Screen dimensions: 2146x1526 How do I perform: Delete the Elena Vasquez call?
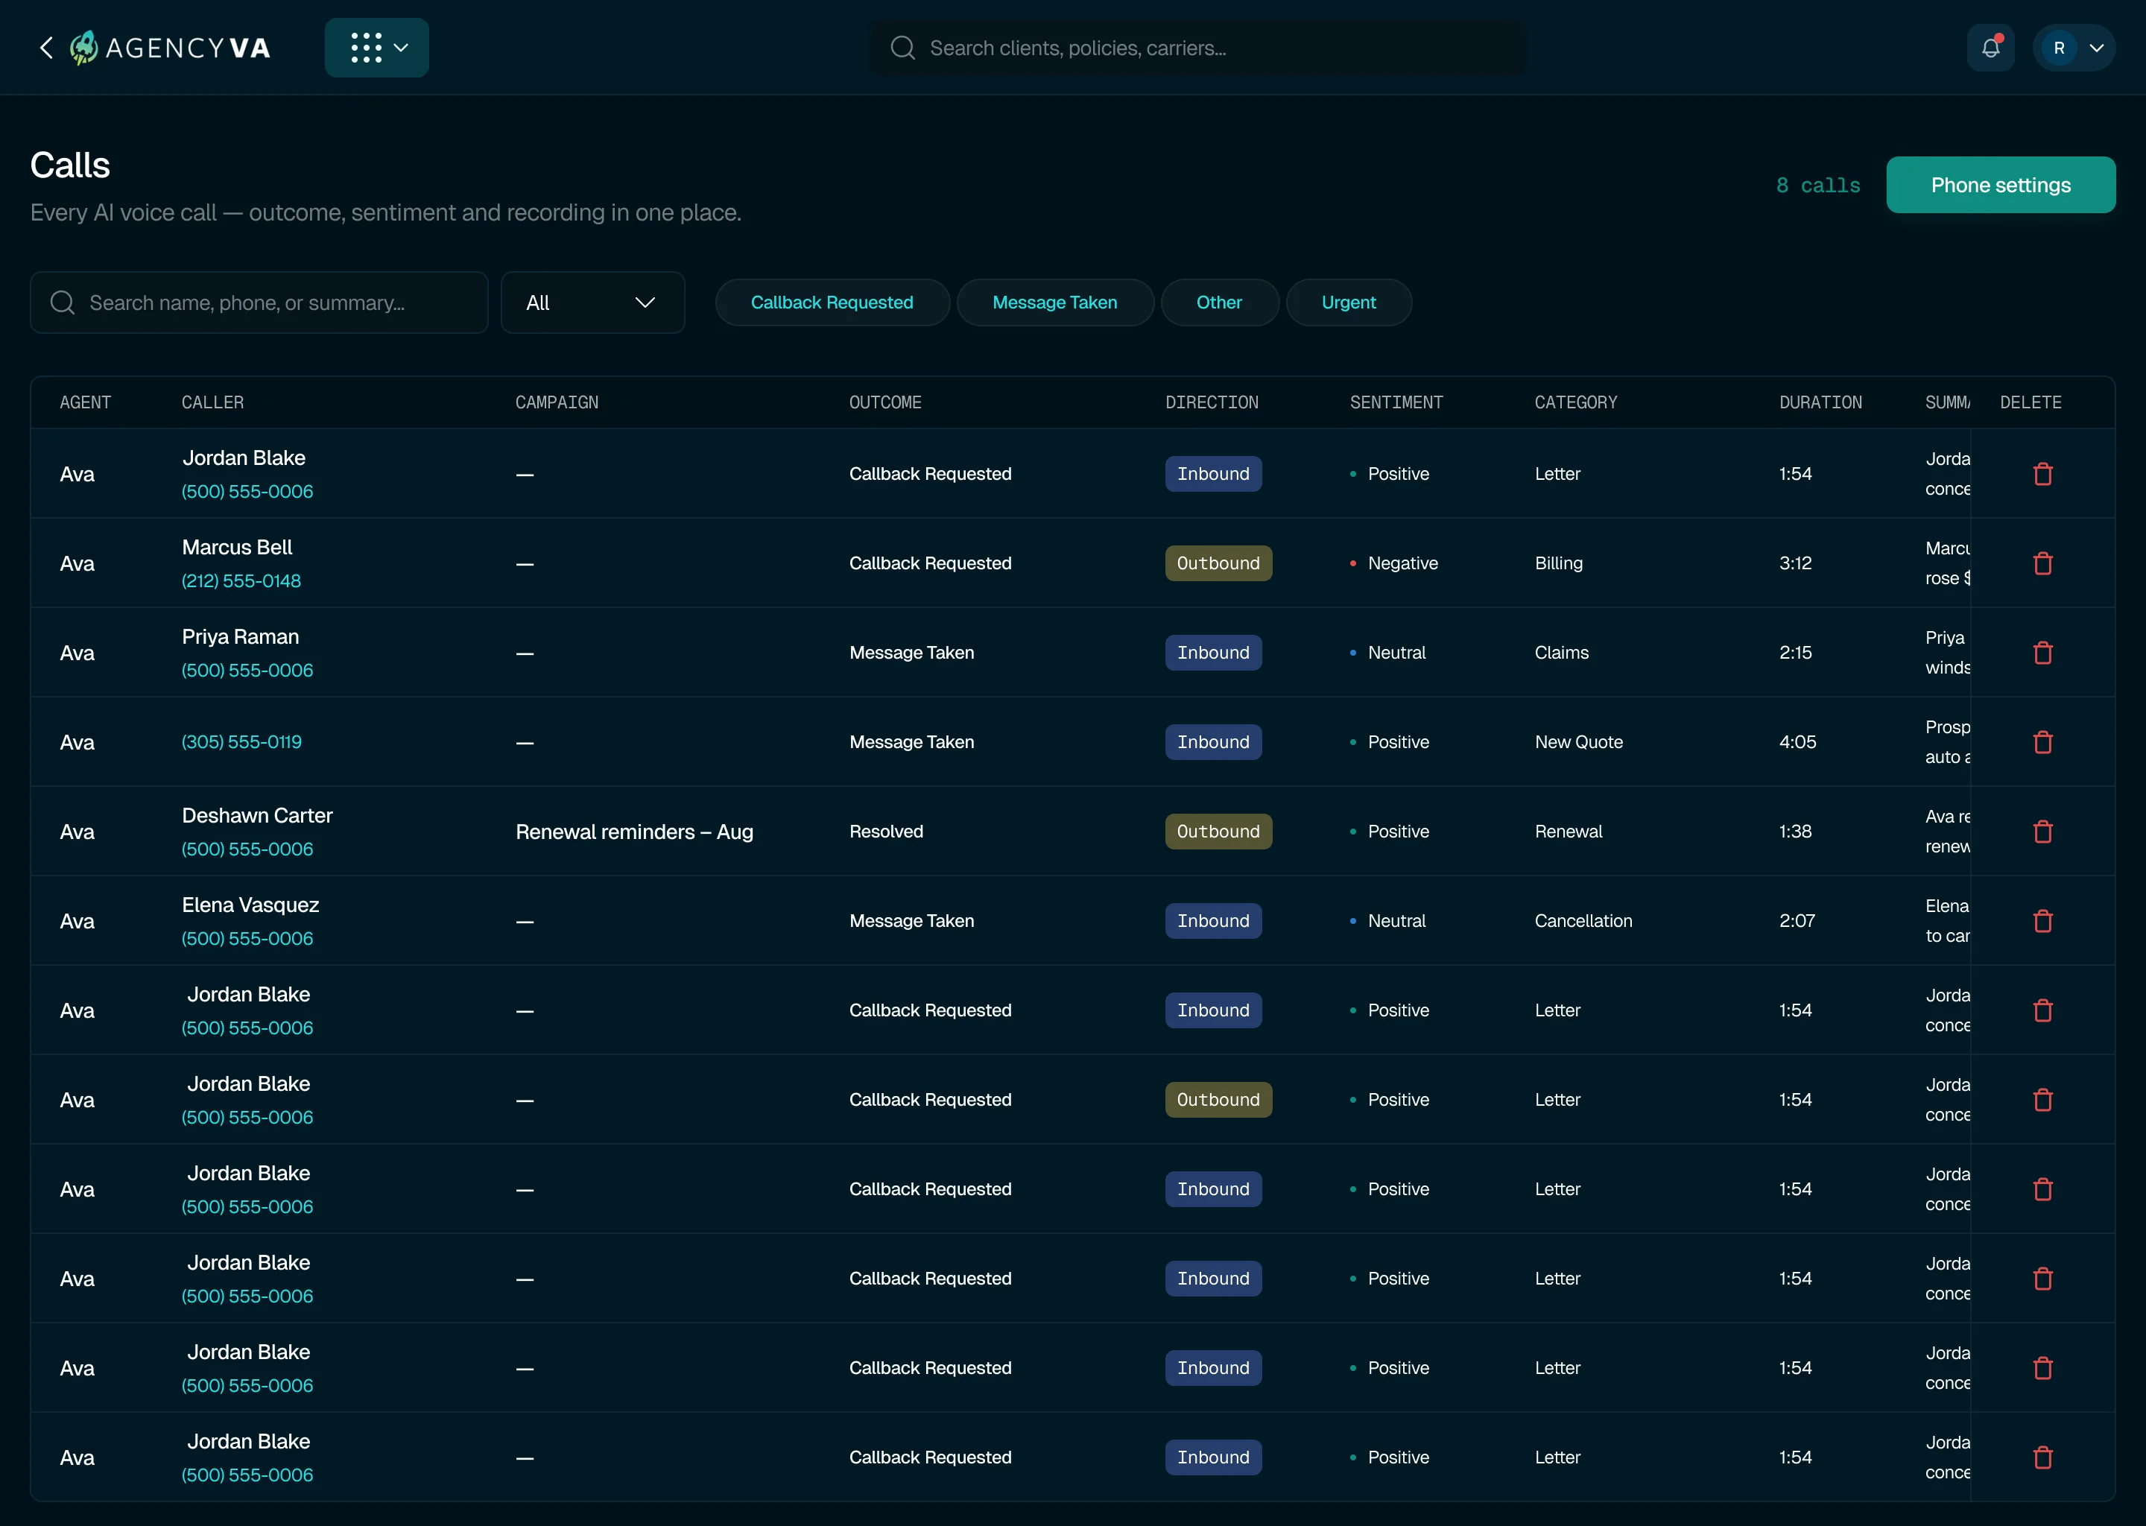2042,921
